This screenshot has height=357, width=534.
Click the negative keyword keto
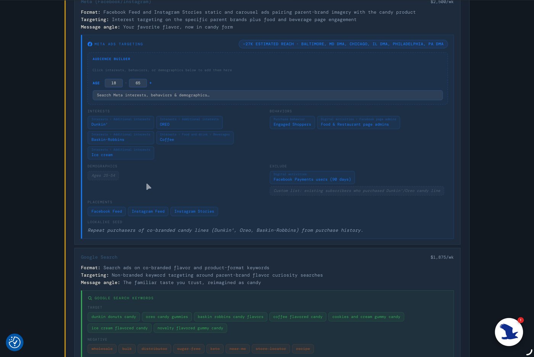point(215,349)
